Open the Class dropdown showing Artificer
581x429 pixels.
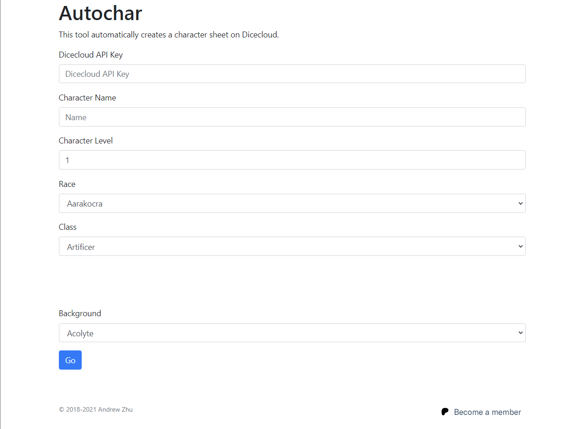click(292, 246)
